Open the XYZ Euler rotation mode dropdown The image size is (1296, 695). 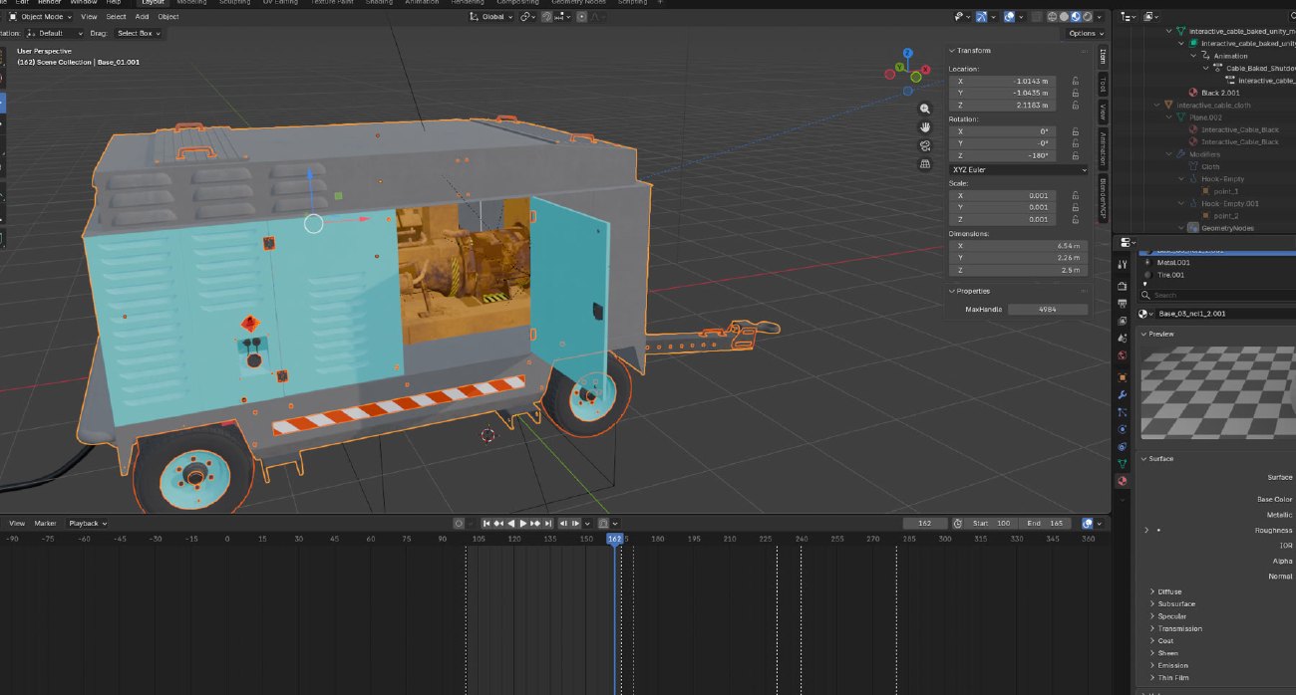pyautogui.click(x=1019, y=169)
